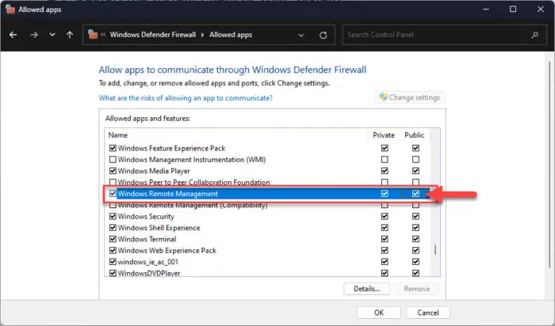Uncheck windows_ie_ac_001 name checkbox

113,262
